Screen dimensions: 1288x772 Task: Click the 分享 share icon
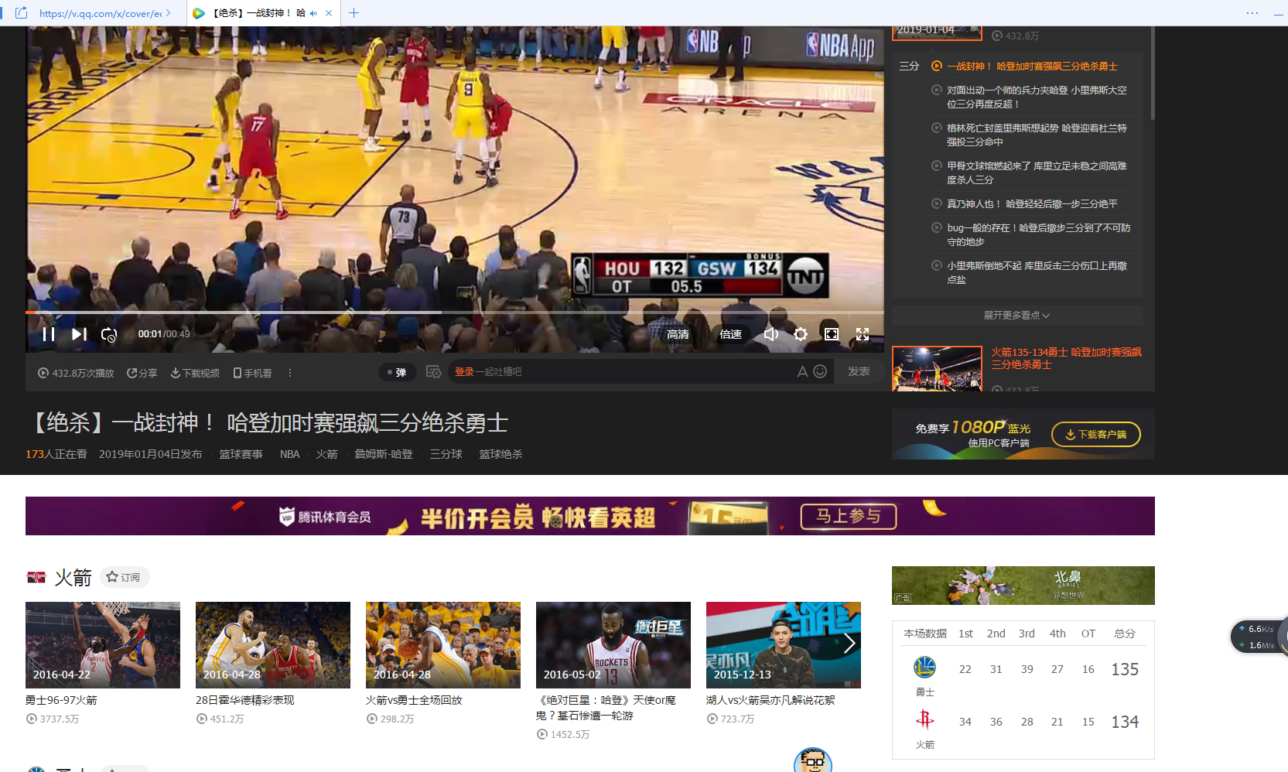click(142, 373)
